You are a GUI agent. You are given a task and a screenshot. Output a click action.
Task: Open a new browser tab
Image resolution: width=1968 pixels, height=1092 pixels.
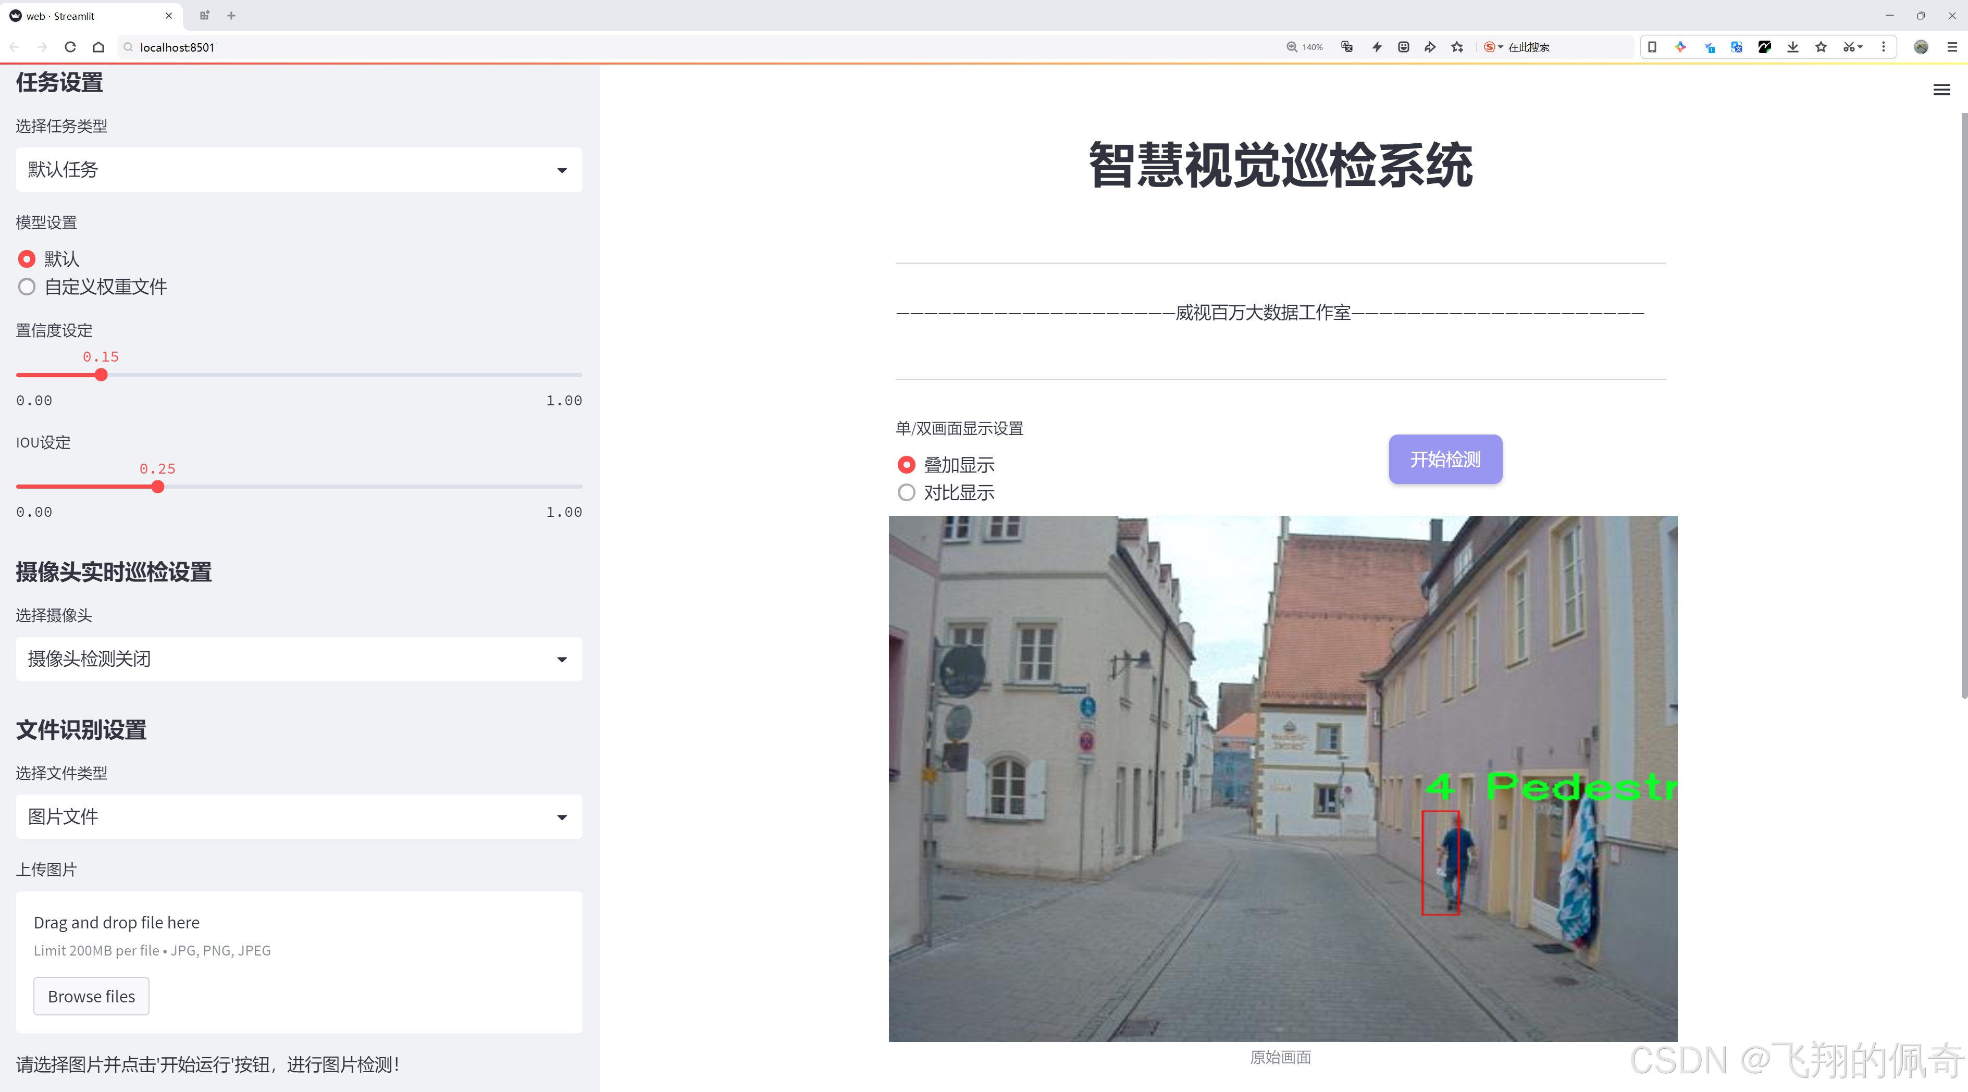231,15
